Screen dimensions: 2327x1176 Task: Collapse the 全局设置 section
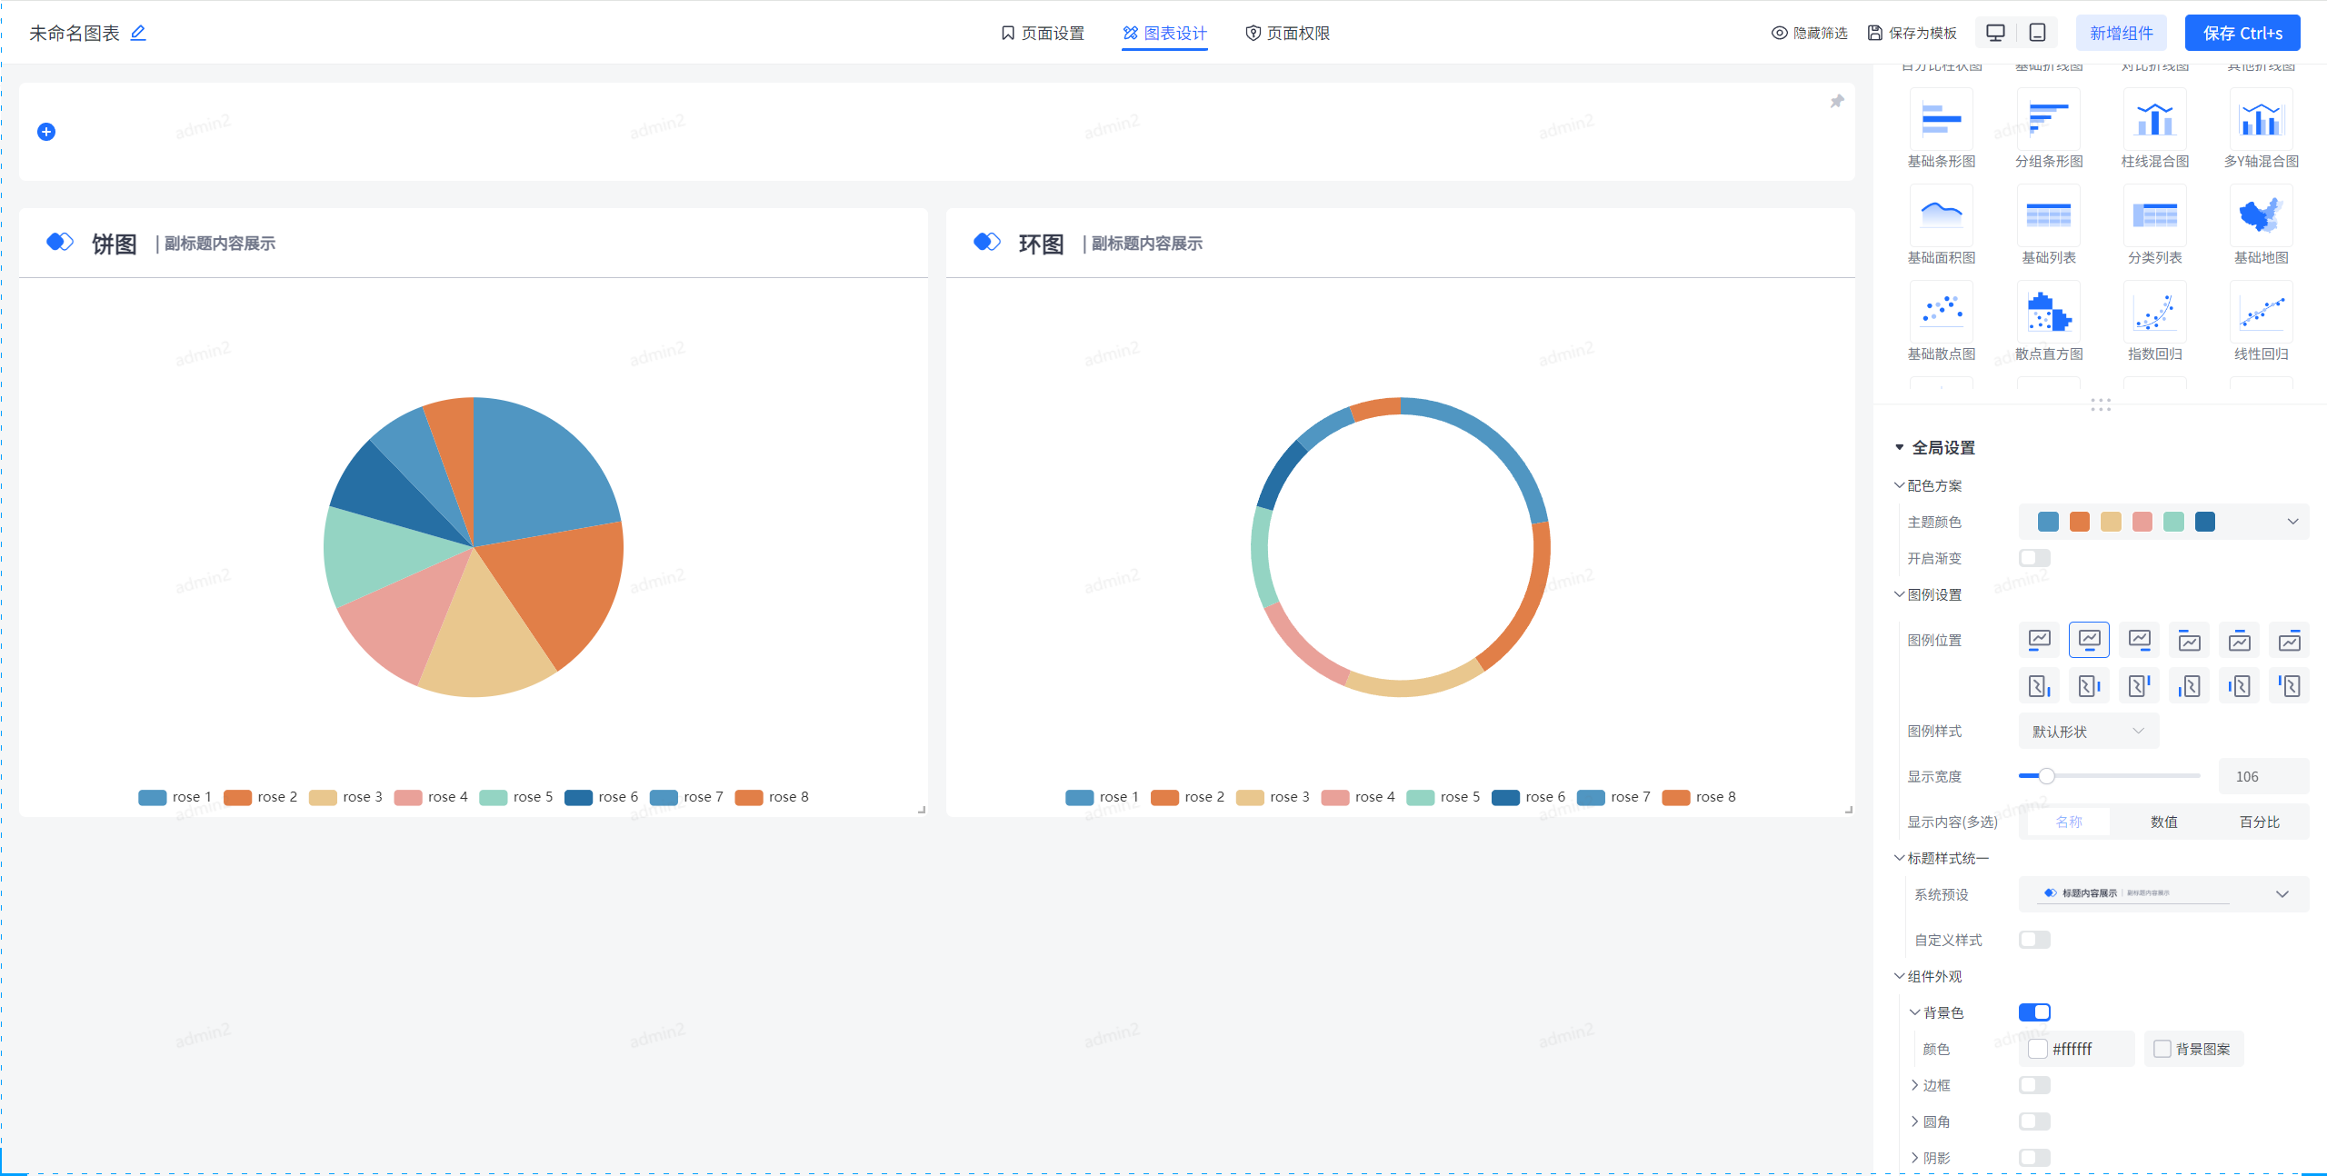pyautogui.click(x=1899, y=447)
